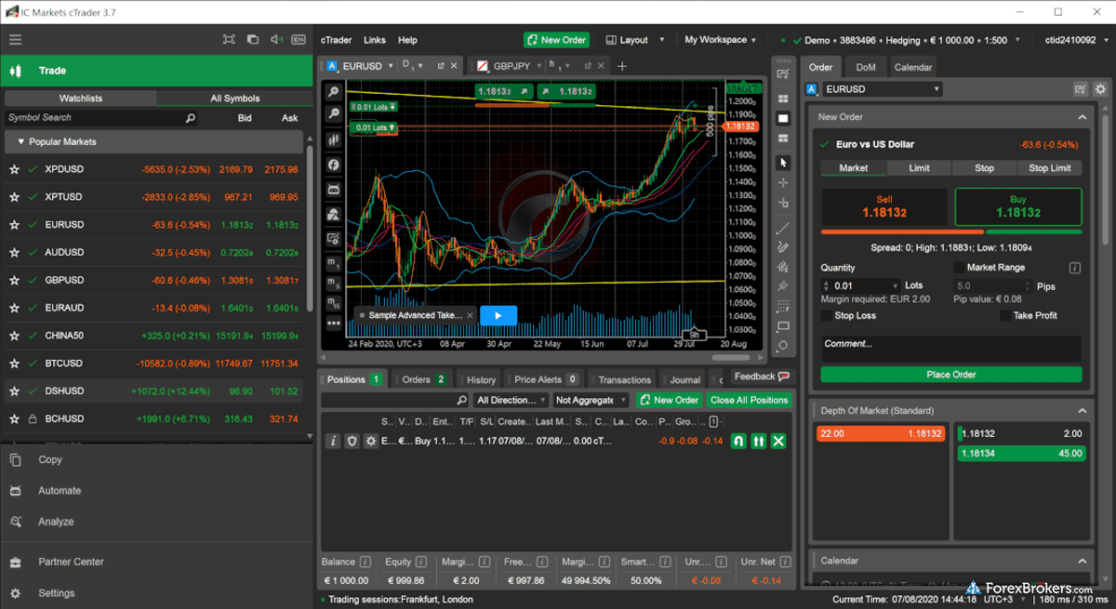Open position protection shield icon

coord(352,441)
